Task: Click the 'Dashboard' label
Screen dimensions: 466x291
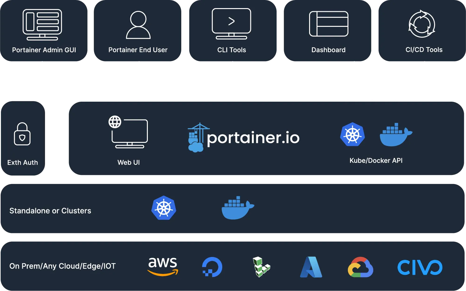Action: click(328, 50)
